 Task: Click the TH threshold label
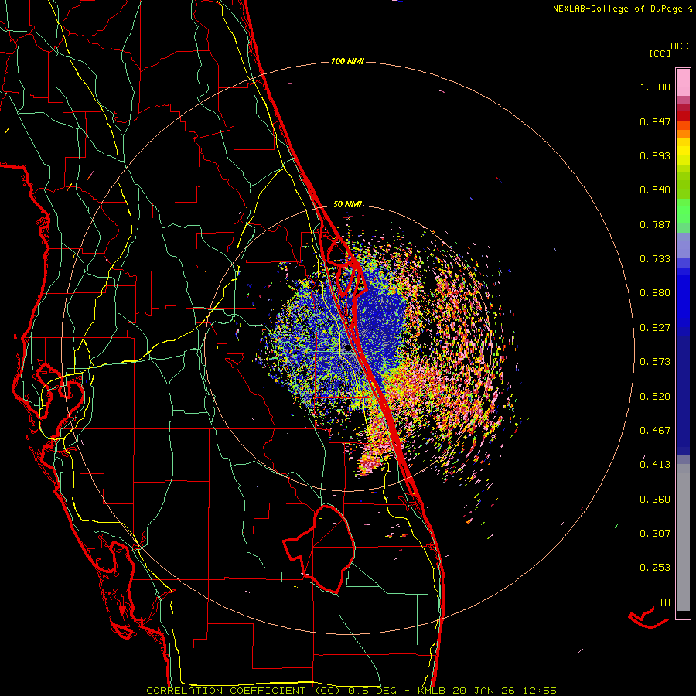click(664, 602)
